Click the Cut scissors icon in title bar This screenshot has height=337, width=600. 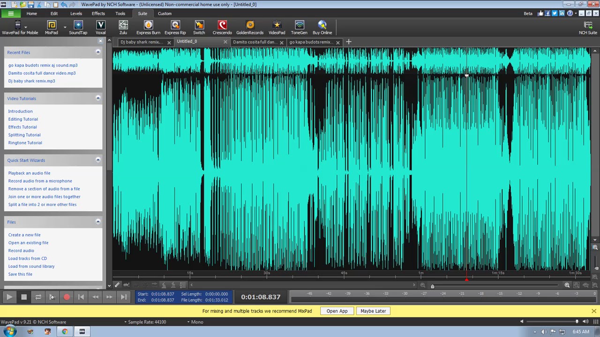39,4
